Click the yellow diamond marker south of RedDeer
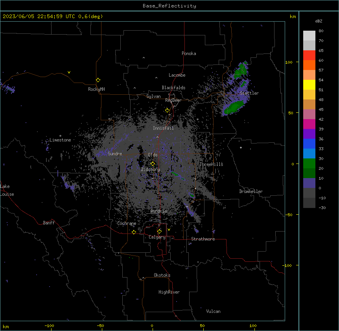Image resolution: width=339 pixels, height=331 pixels. click(168, 110)
